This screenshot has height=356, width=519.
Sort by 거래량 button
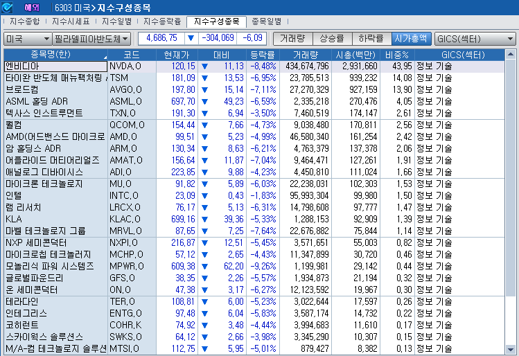point(292,39)
